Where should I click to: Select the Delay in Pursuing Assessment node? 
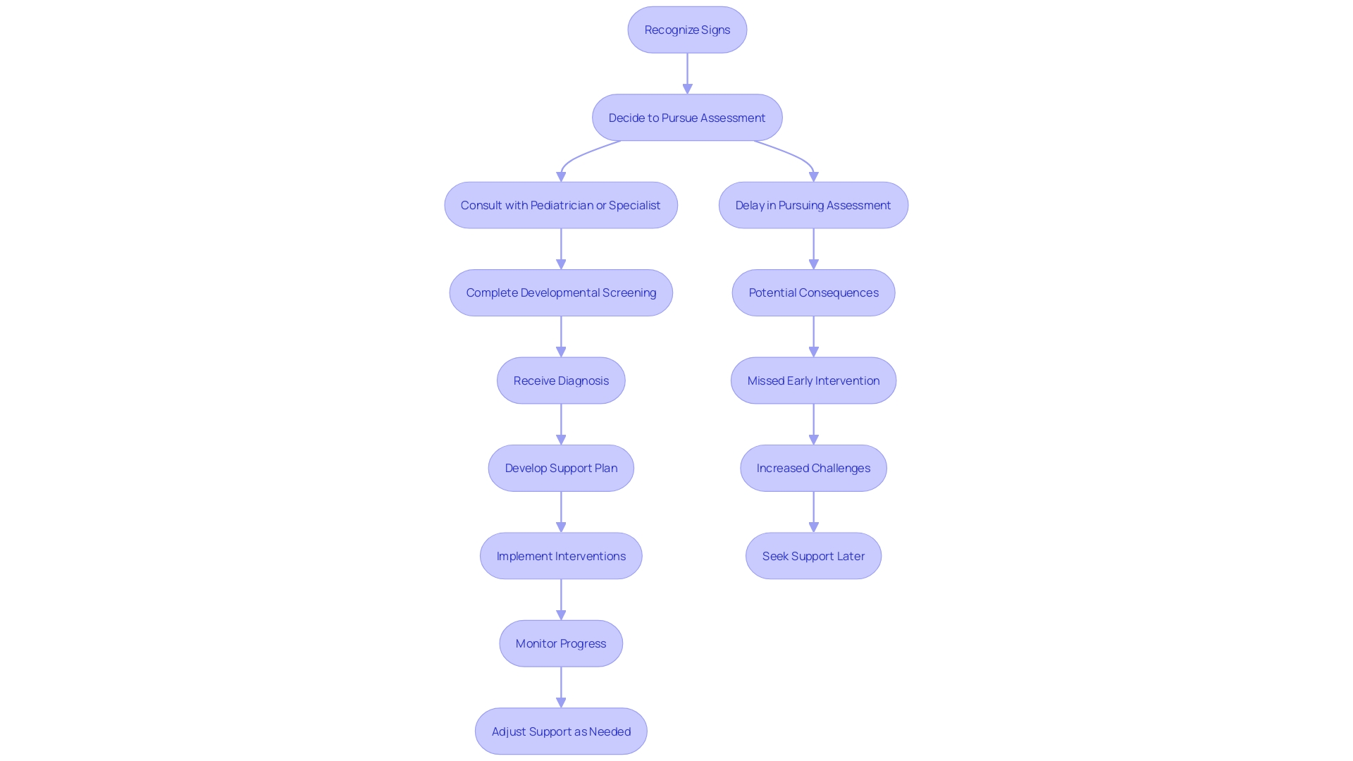click(x=813, y=204)
